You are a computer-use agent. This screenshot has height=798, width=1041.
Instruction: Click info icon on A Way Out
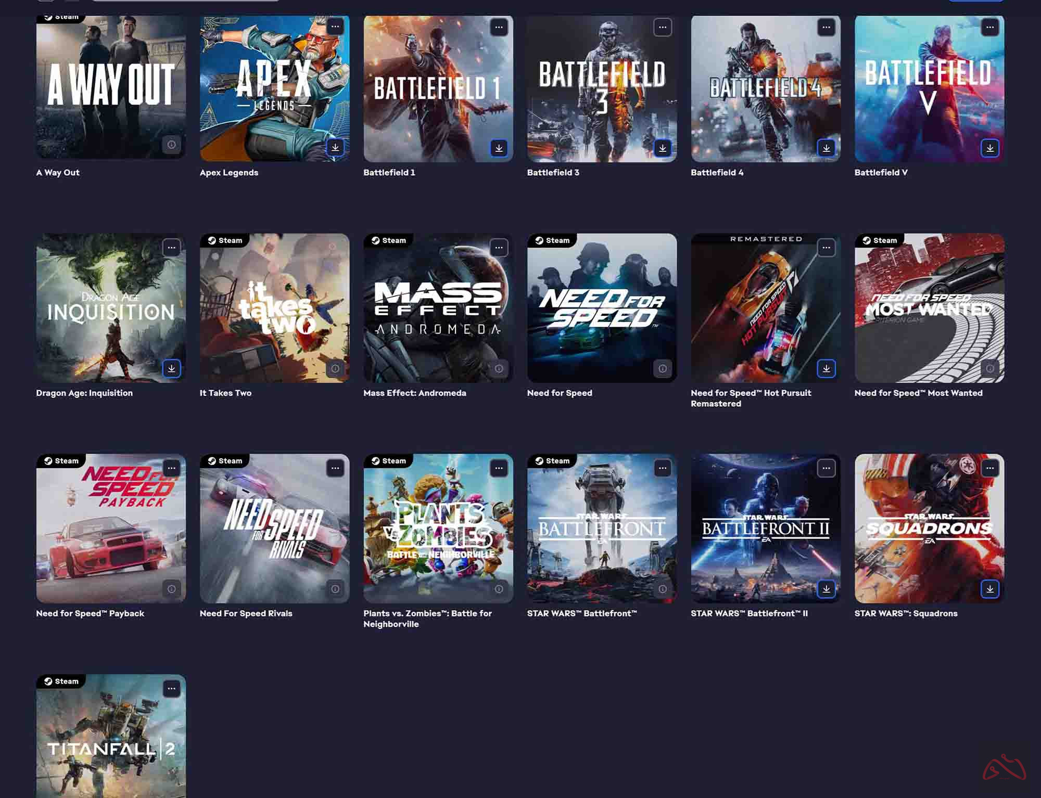pos(171,145)
